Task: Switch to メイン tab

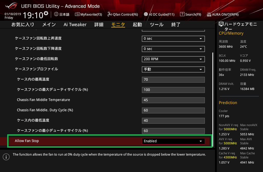Action: coord(49,25)
